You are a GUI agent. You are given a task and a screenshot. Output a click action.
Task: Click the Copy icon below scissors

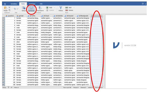point(10,10)
